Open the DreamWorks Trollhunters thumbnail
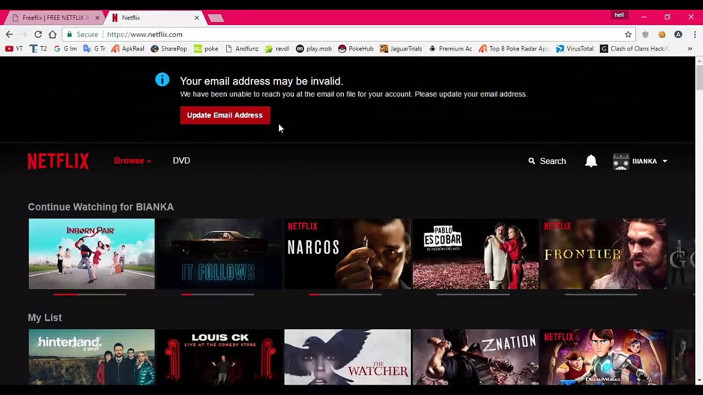This screenshot has height=395, width=703. [x=604, y=357]
